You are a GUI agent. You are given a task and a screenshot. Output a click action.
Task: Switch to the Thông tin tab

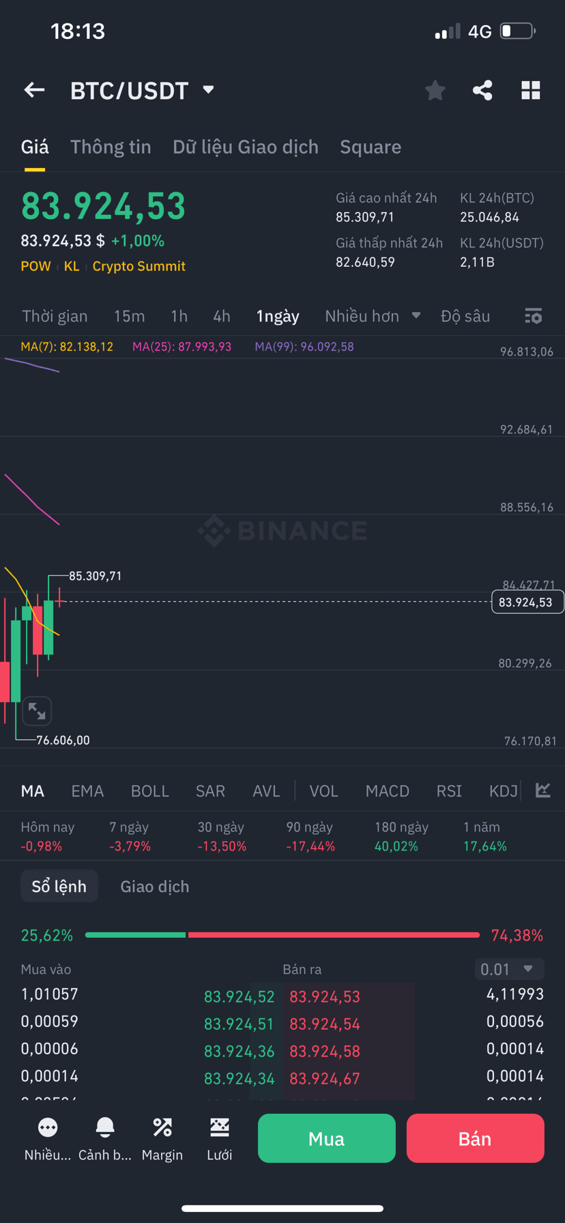click(111, 147)
